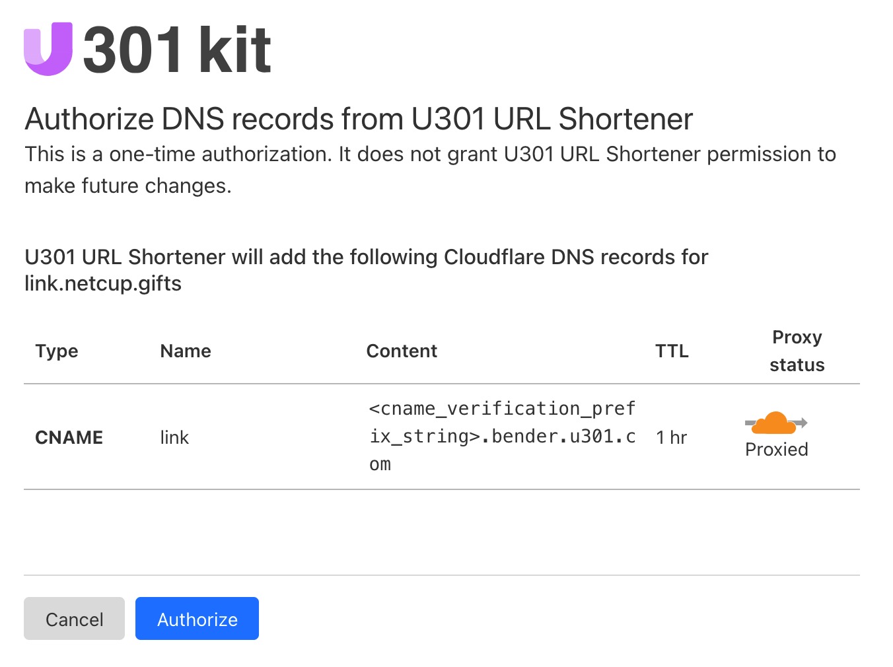Viewport: 893px width, 667px height.
Task: Click the "will add the following" records sentence
Action: click(366, 257)
